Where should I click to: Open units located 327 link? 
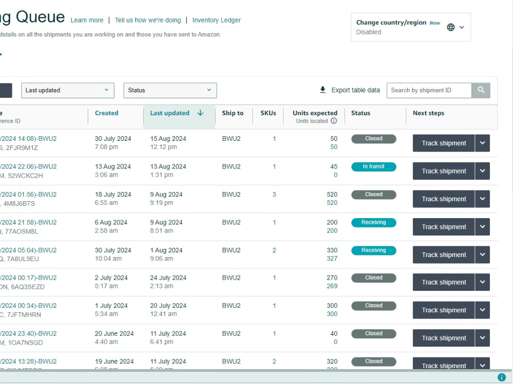(332, 259)
